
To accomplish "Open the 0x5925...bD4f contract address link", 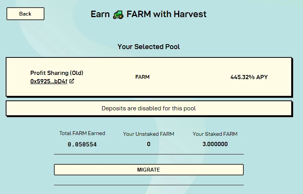I will point(49,81).
